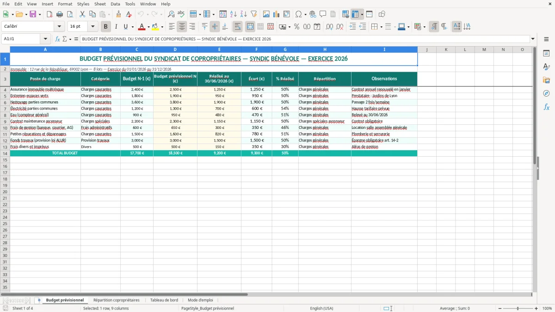Click the Name Box field
The height and width of the screenshot is (312, 555).
point(21,39)
